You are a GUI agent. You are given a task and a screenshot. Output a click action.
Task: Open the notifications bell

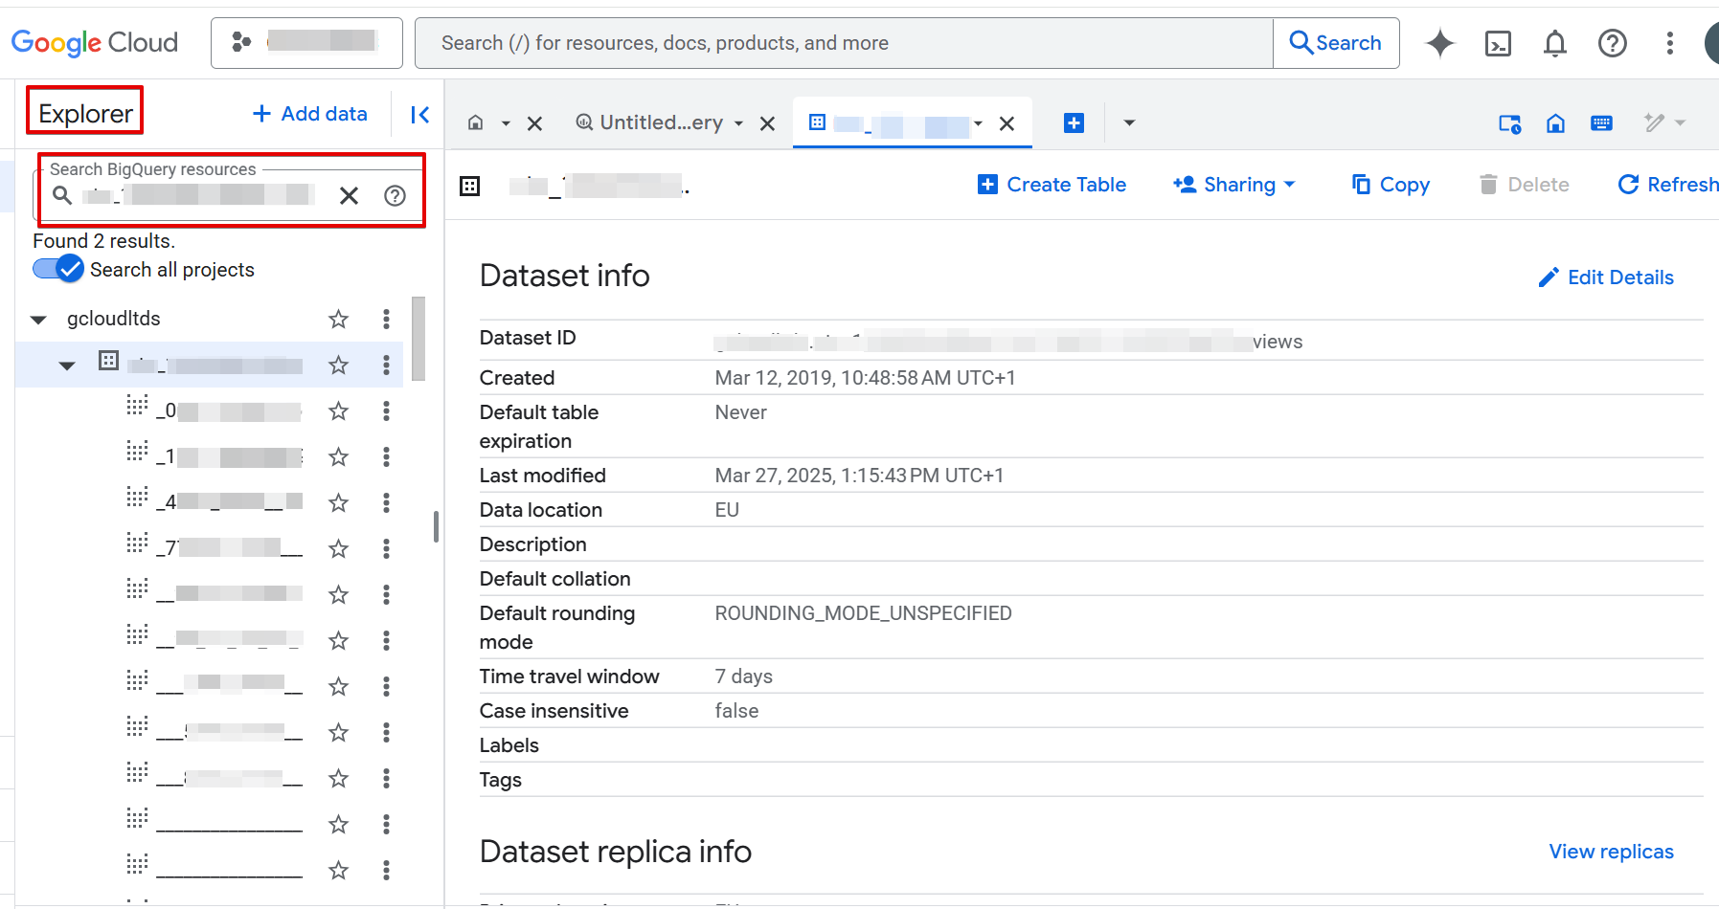click(1555, 43)
